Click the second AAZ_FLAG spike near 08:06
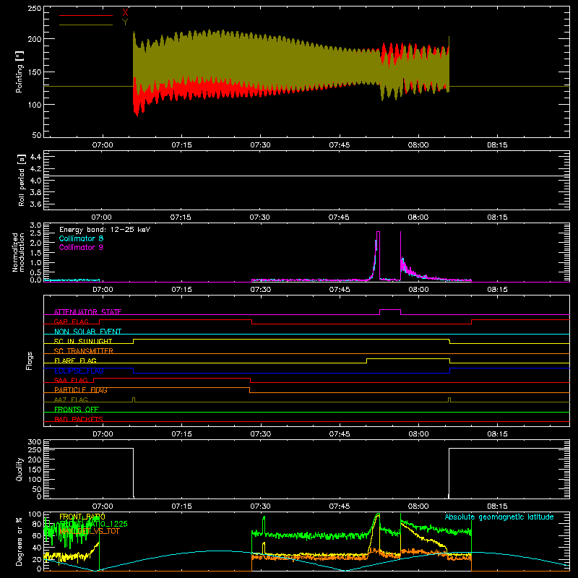578x578 pixels. 449,400
